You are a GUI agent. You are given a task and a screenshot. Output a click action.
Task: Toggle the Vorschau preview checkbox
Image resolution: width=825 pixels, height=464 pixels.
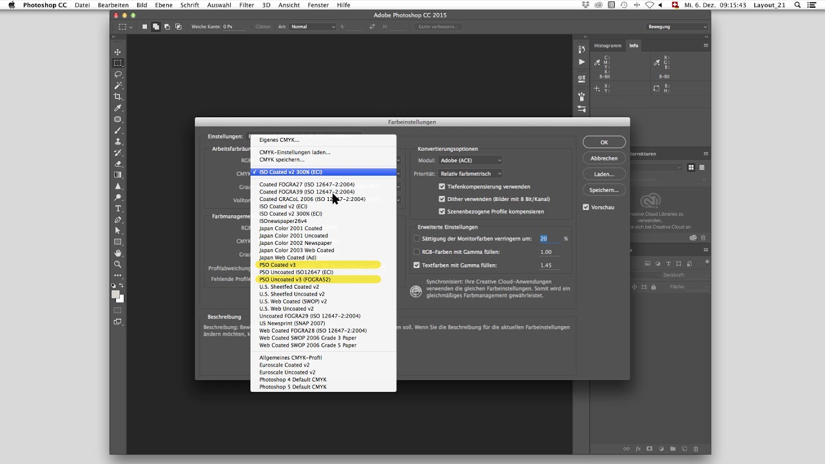(x=586, y=208)
